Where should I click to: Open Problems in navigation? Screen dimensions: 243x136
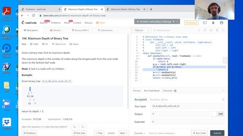point(56,23)
